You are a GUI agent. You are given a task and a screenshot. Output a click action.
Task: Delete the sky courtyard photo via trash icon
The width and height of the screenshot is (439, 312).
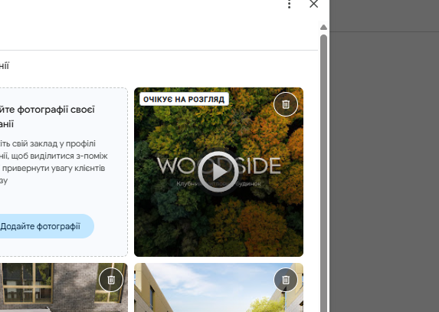tap(286, 280)
